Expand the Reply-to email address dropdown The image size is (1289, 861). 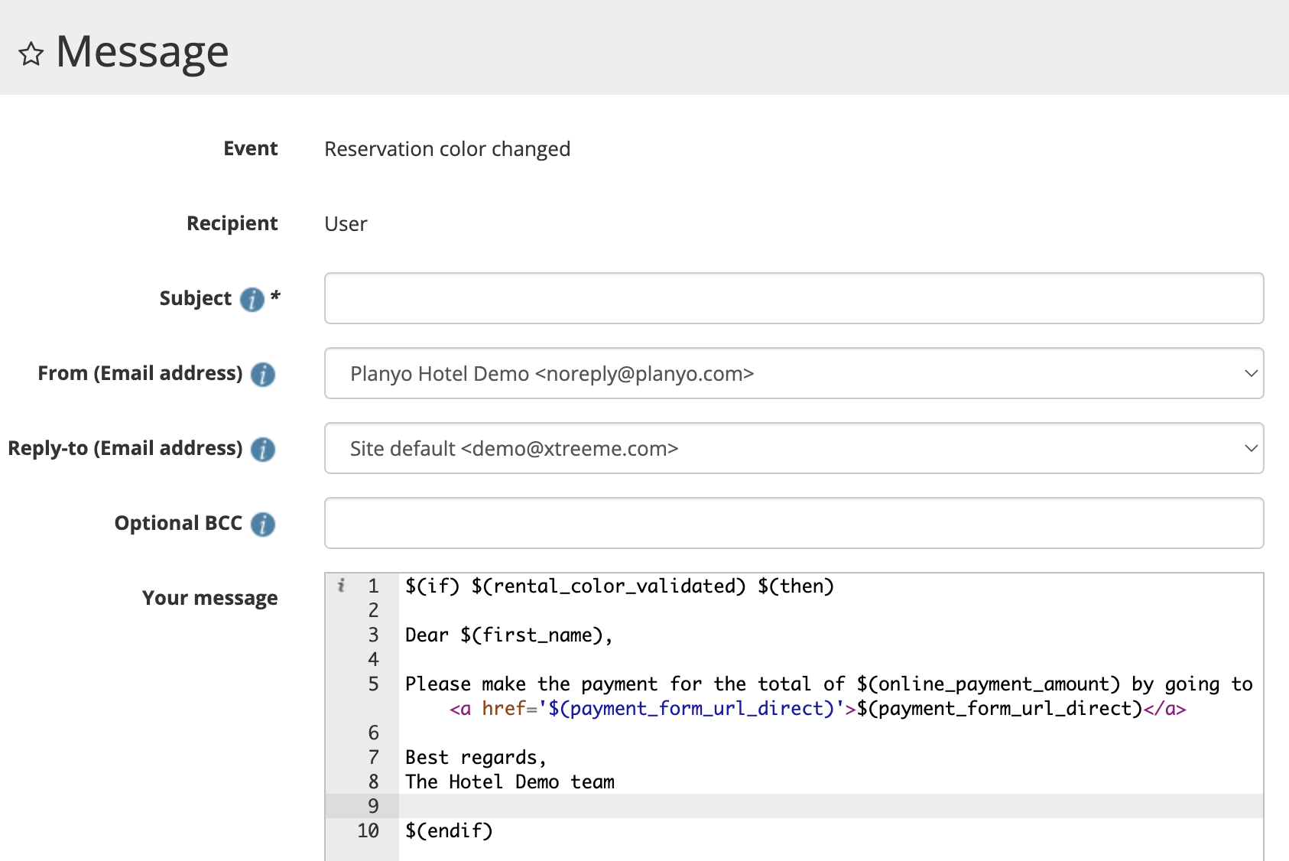click(793, 448)
